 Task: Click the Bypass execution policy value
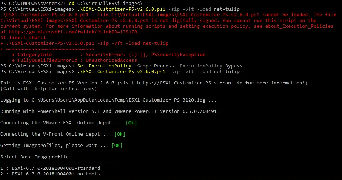pos(233,66)
